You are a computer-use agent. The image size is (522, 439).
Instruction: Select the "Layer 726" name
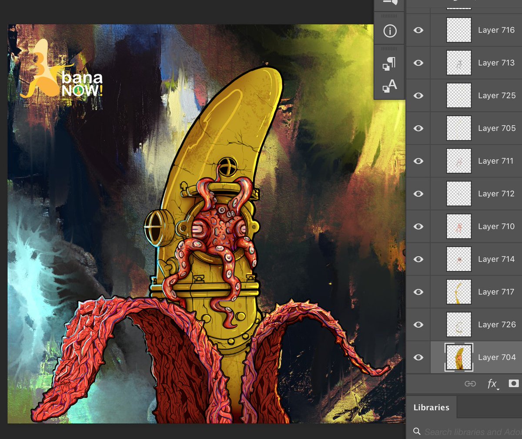(497, 325)
